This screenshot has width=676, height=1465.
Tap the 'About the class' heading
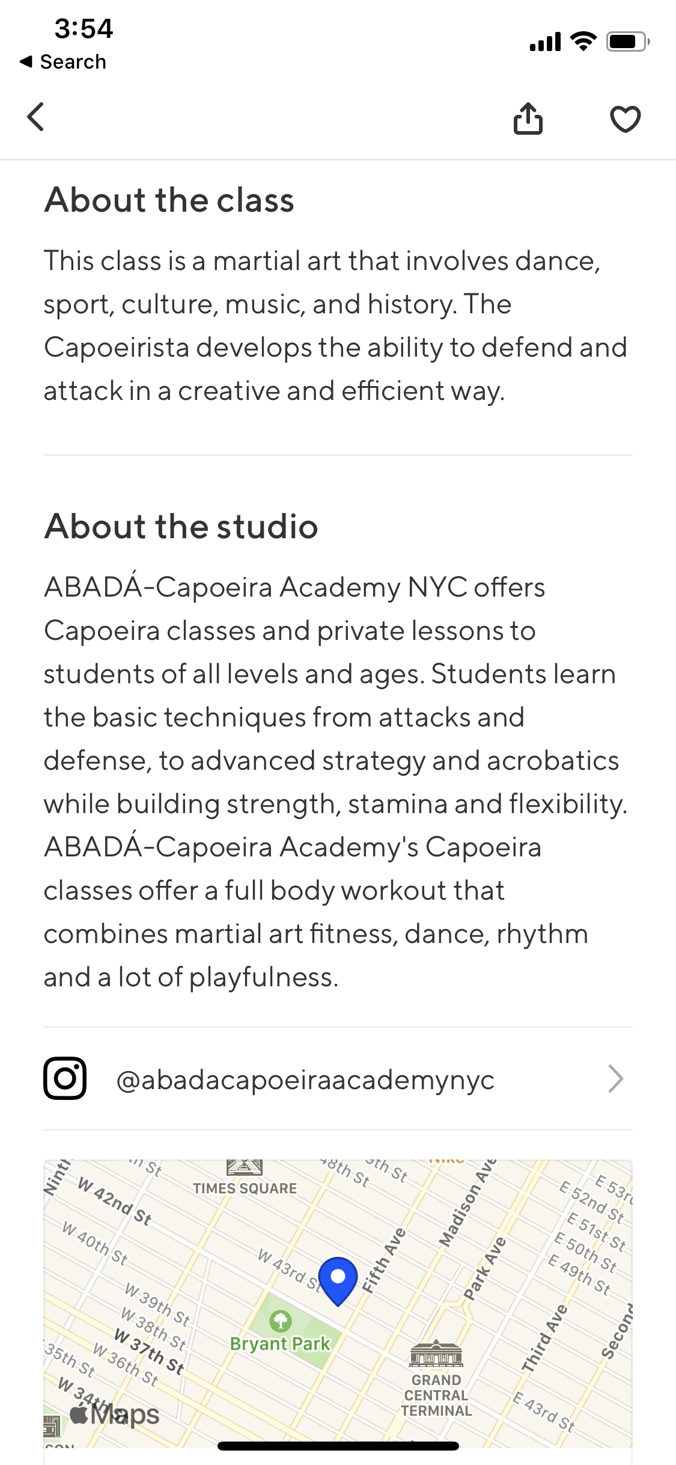(x=169, y=200)
